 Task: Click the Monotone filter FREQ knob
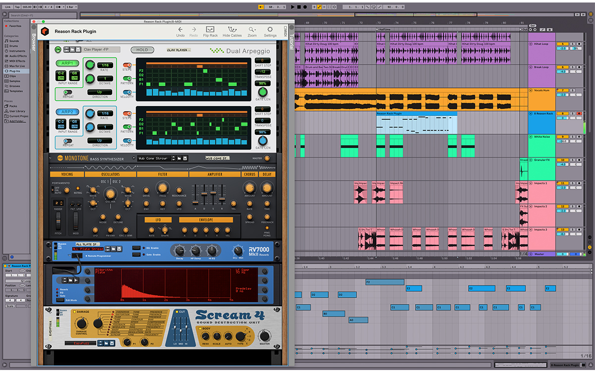[162, 187]
